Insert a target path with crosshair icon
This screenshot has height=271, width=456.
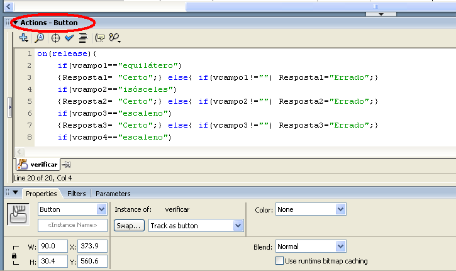pyautogui.click(x=55, y=38)
